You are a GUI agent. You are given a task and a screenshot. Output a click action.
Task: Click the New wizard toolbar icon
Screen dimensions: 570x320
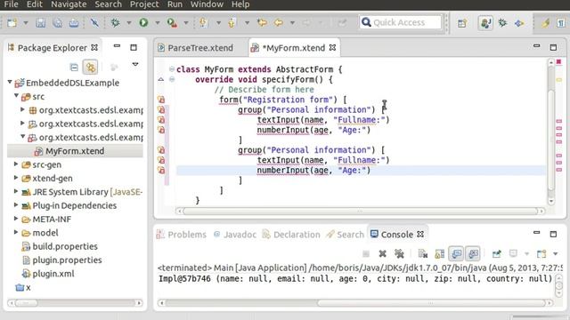(x=12, y=23)
